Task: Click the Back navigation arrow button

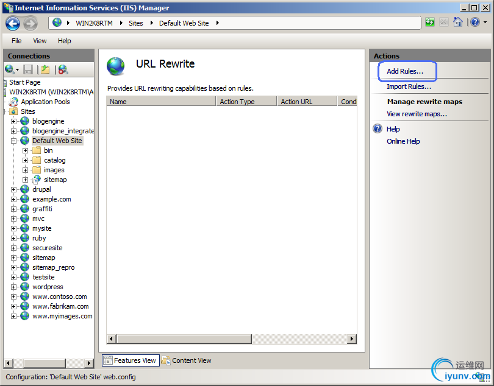Action: pos(13,24)
